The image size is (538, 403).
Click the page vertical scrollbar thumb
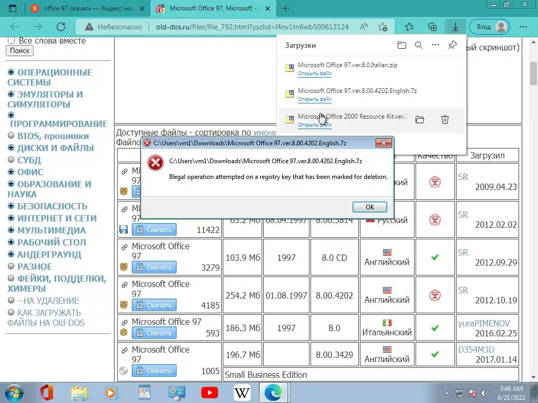tap(534, 73)
